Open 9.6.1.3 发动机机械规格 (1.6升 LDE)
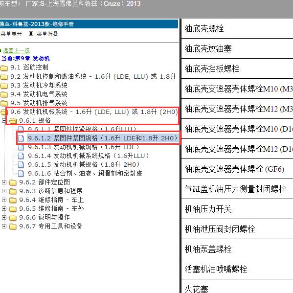The width and height of the screenshot is (293, 293). pyautogui.click(x=84, y=147)
